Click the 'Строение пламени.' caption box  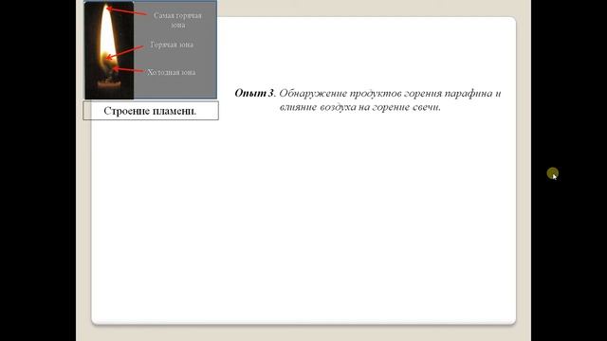(151, 111)
